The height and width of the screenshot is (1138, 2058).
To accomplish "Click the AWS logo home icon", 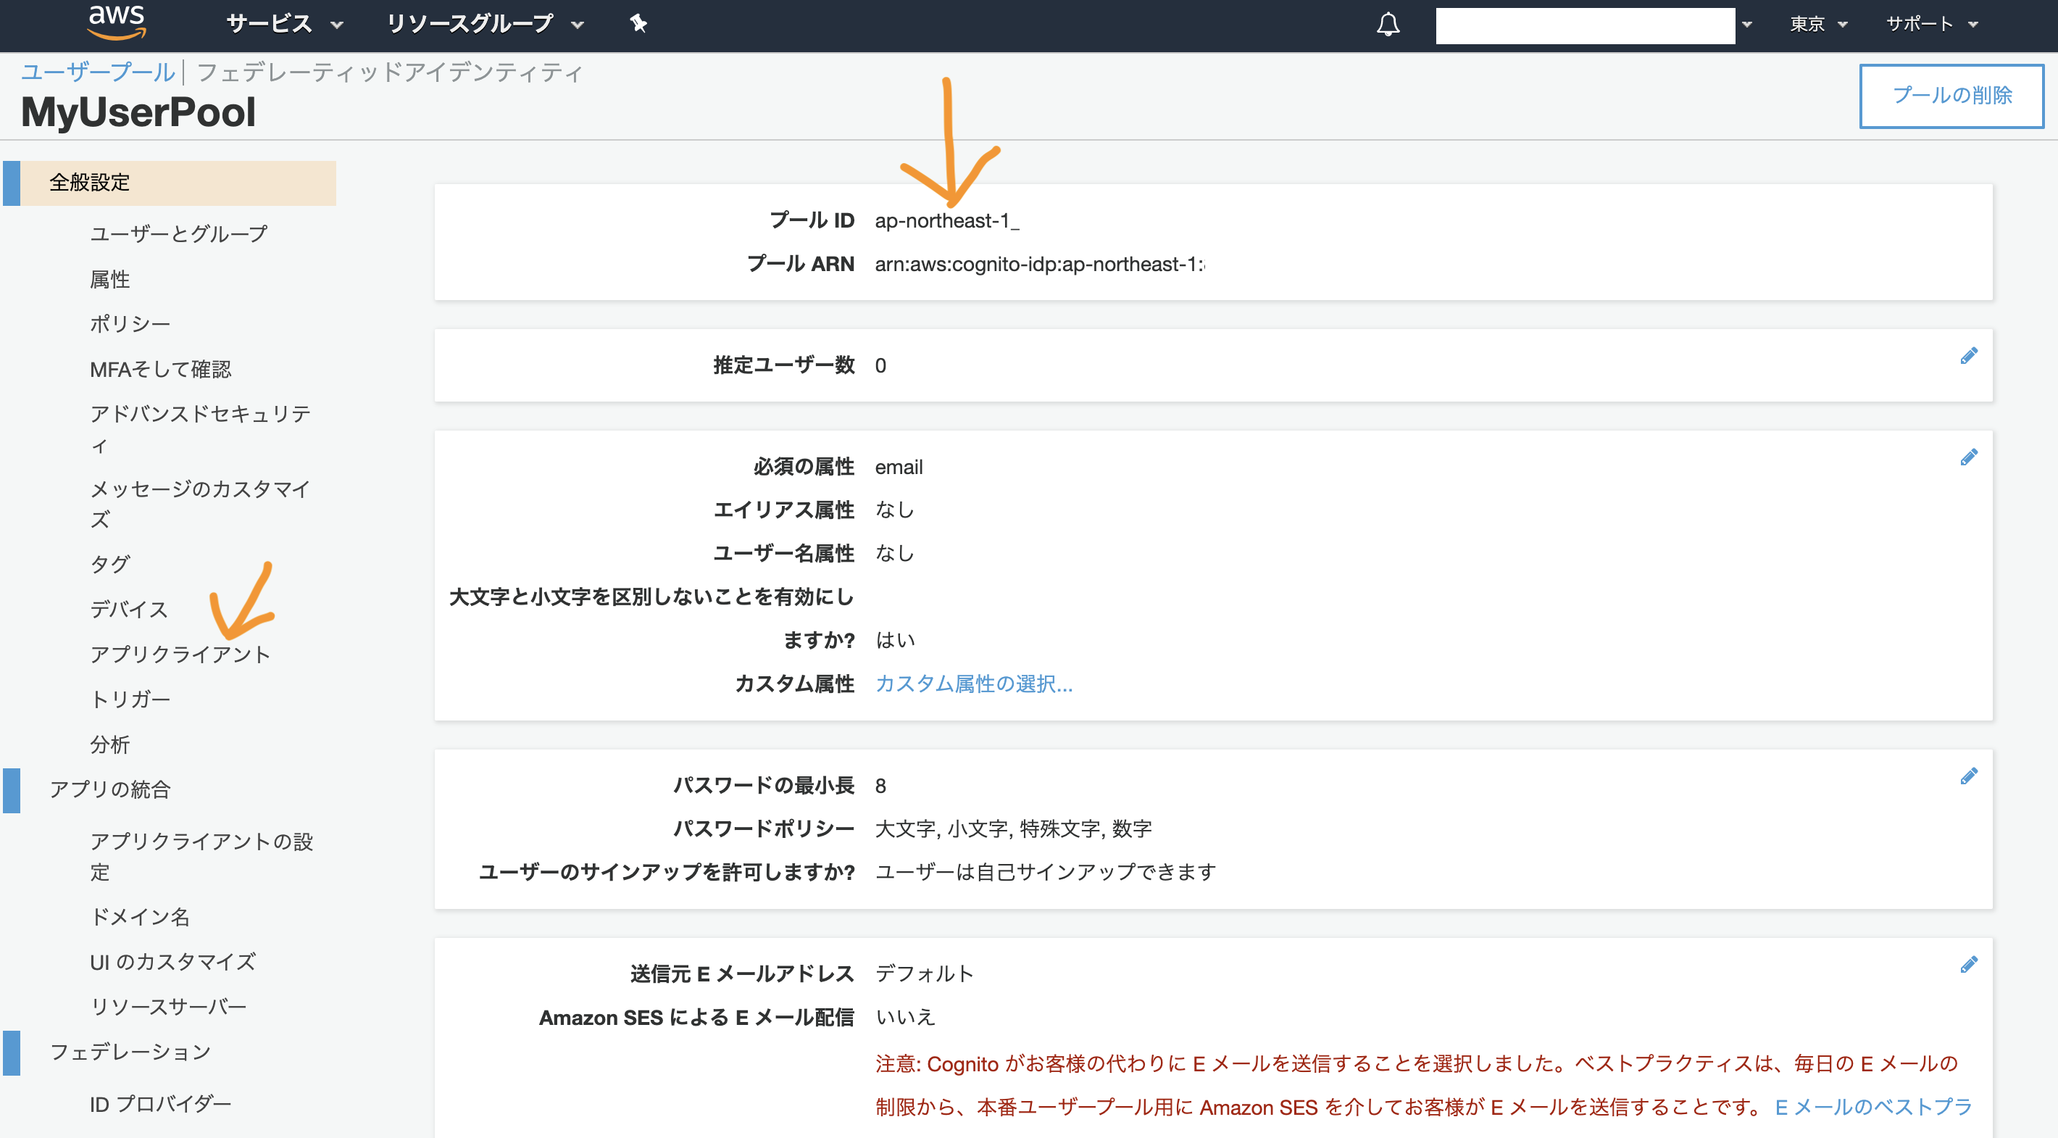I will [x=117, y=22].
